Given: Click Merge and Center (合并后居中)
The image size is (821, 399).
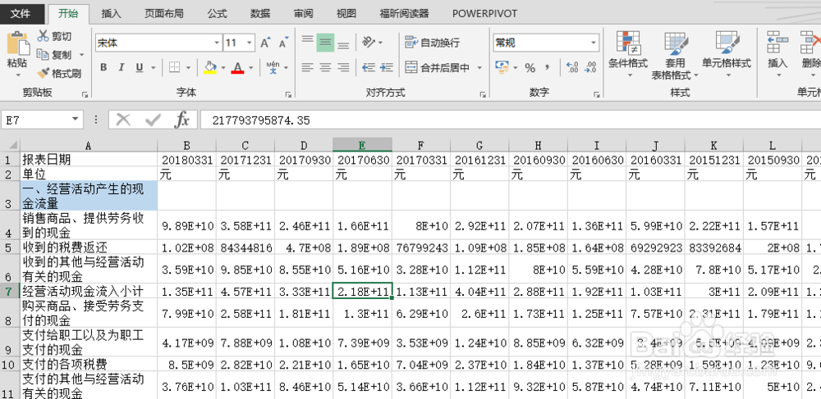Looking at the screenshot, I should tap(438, 67).
